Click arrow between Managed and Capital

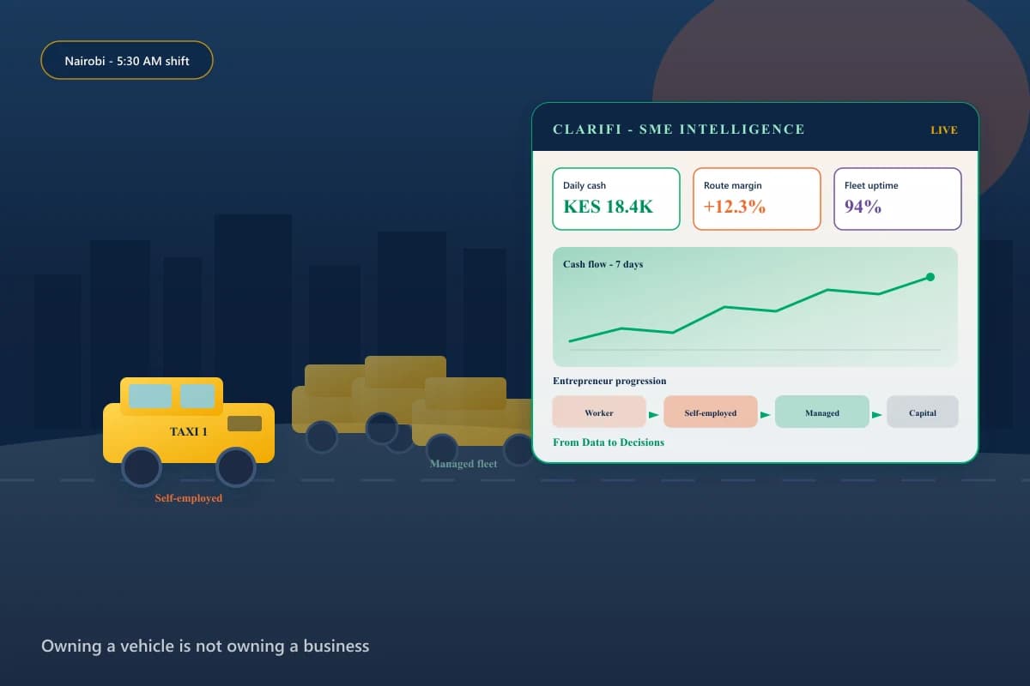coord(877,415)
